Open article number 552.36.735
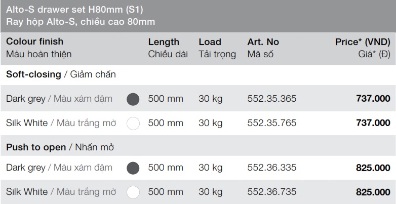 pos(272,192)
